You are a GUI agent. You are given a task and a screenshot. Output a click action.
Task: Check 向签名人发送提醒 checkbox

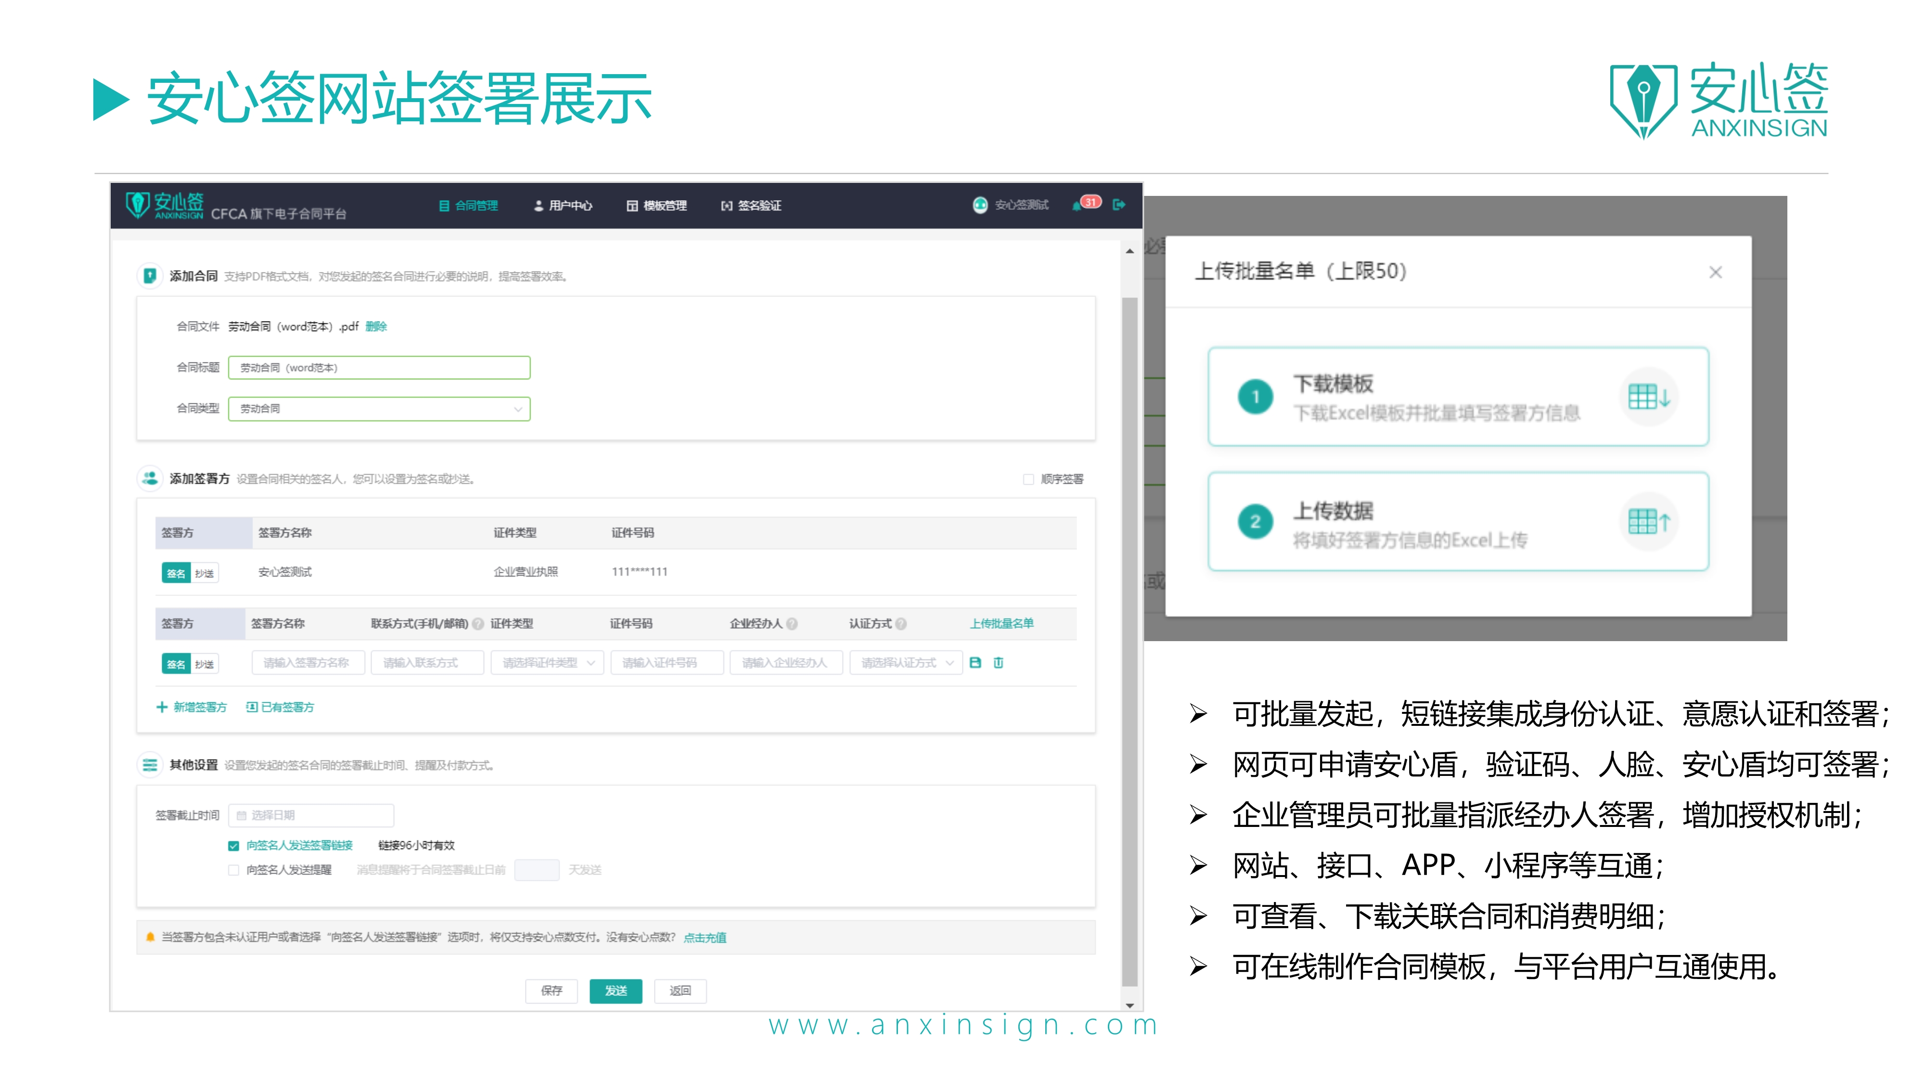[x=234, y=870]
